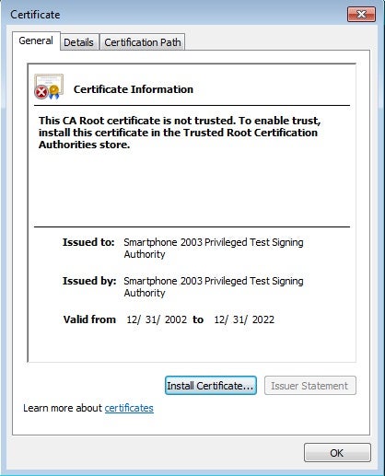
Task: Click the Issuer Statement button
Action: point(309,386)
